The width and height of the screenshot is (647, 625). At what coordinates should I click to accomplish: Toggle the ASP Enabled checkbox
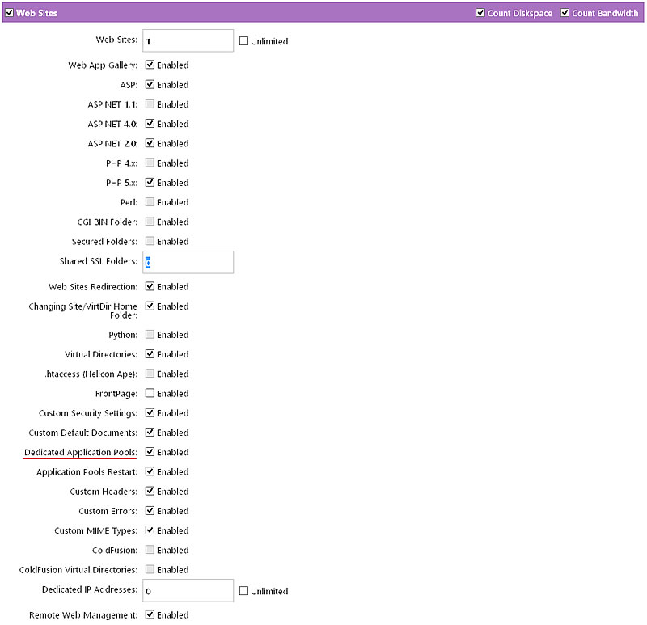pyautogui.click(x=150, y=84)
